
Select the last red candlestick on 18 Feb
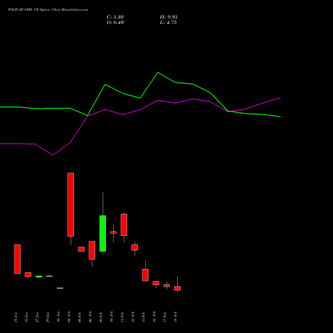tap(177, 288)
